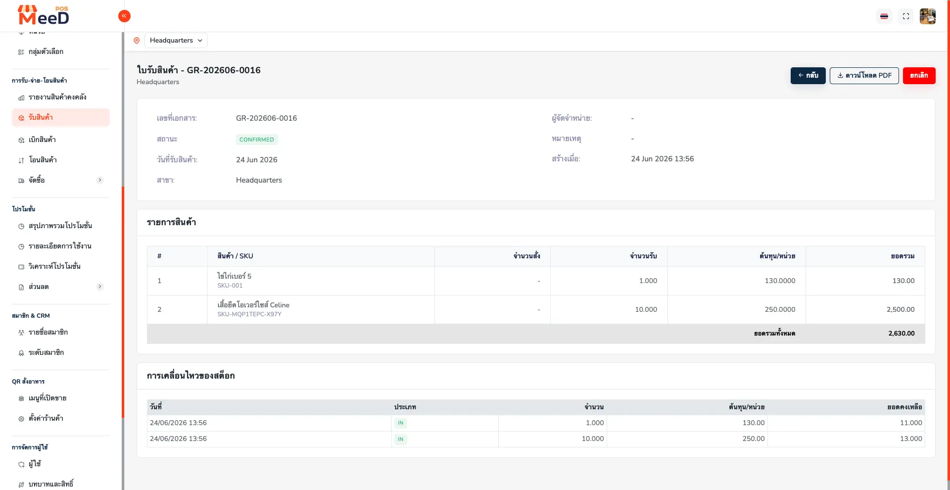Click the เบิกสินค้า box icon
This screenshot has width=950, height=490.
pos(21,140)
